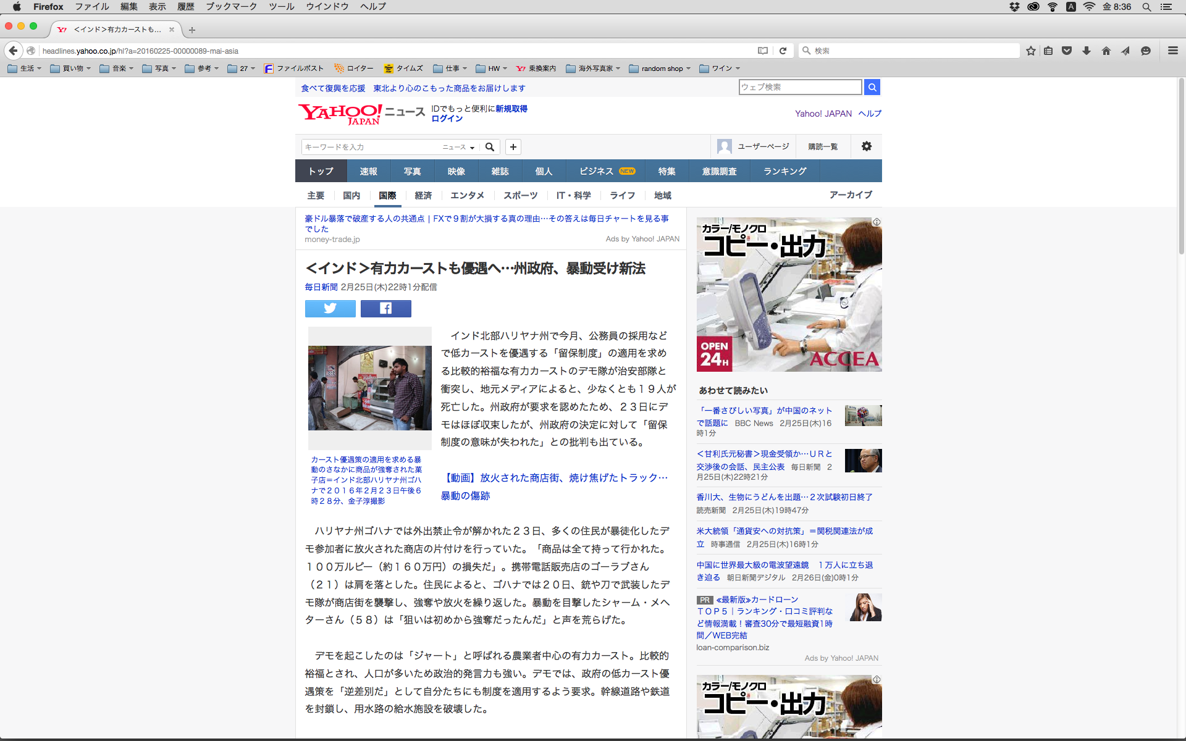1186x741 pixels.
Task: Click the news keyword search magnifier
Action: point(490,147)
